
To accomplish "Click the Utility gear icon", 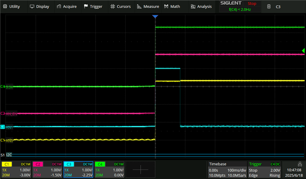I will 5,6.
